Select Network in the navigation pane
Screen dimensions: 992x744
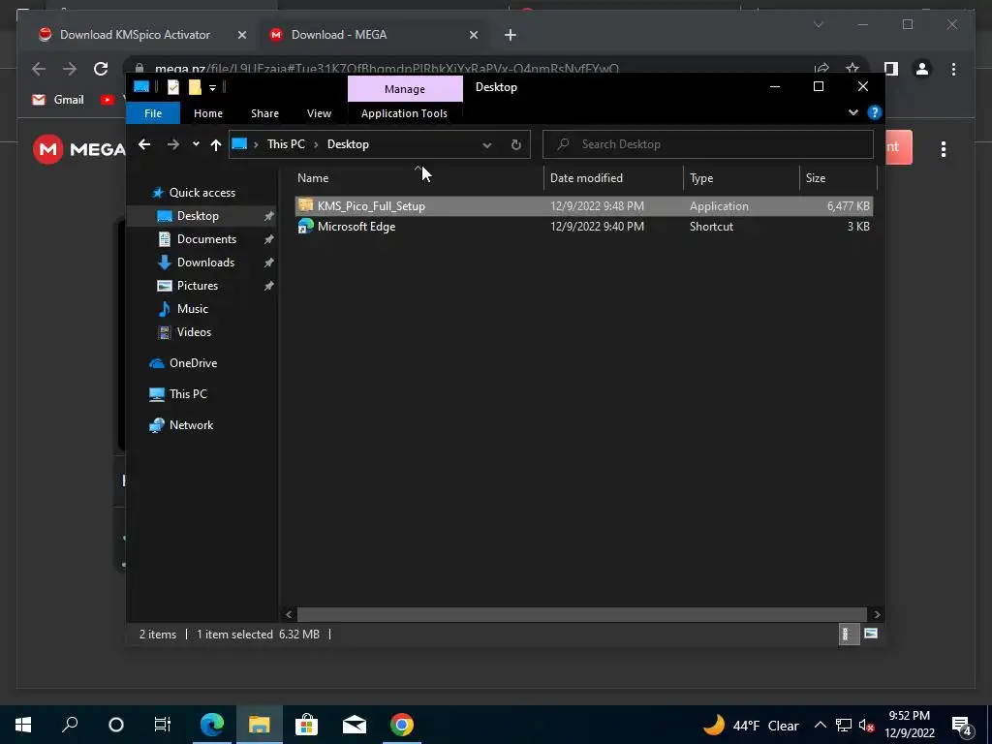click(x=191, y=425)
